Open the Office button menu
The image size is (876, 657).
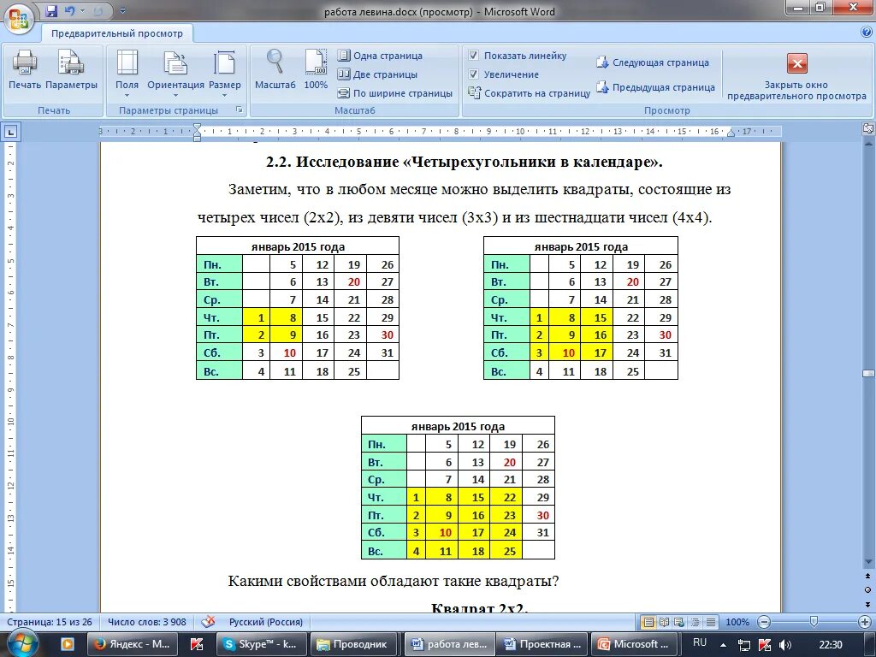19,19
